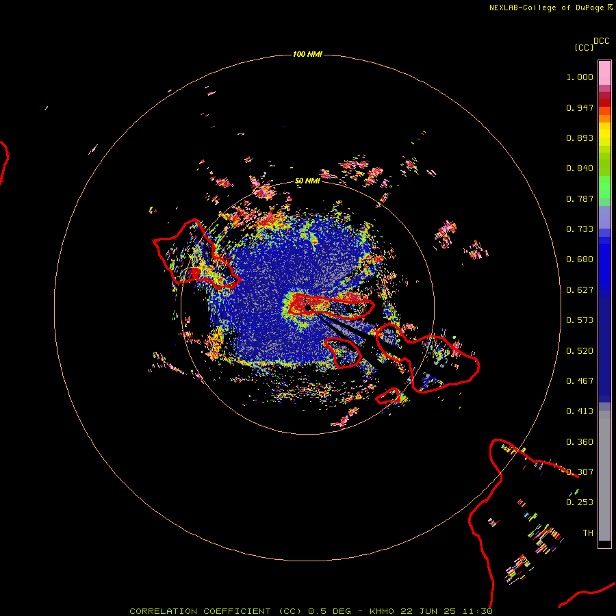This screenshot has height=616, width=616.
Task: Click the 0.680 value on the scale
Action: pos(580,259)
